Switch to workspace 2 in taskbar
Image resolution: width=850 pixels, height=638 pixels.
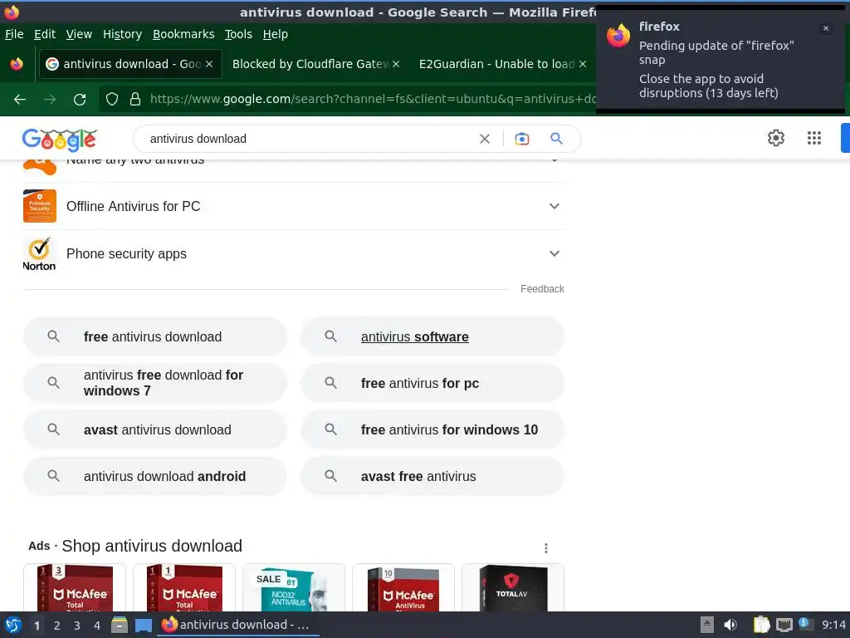(x=57, y=626)
